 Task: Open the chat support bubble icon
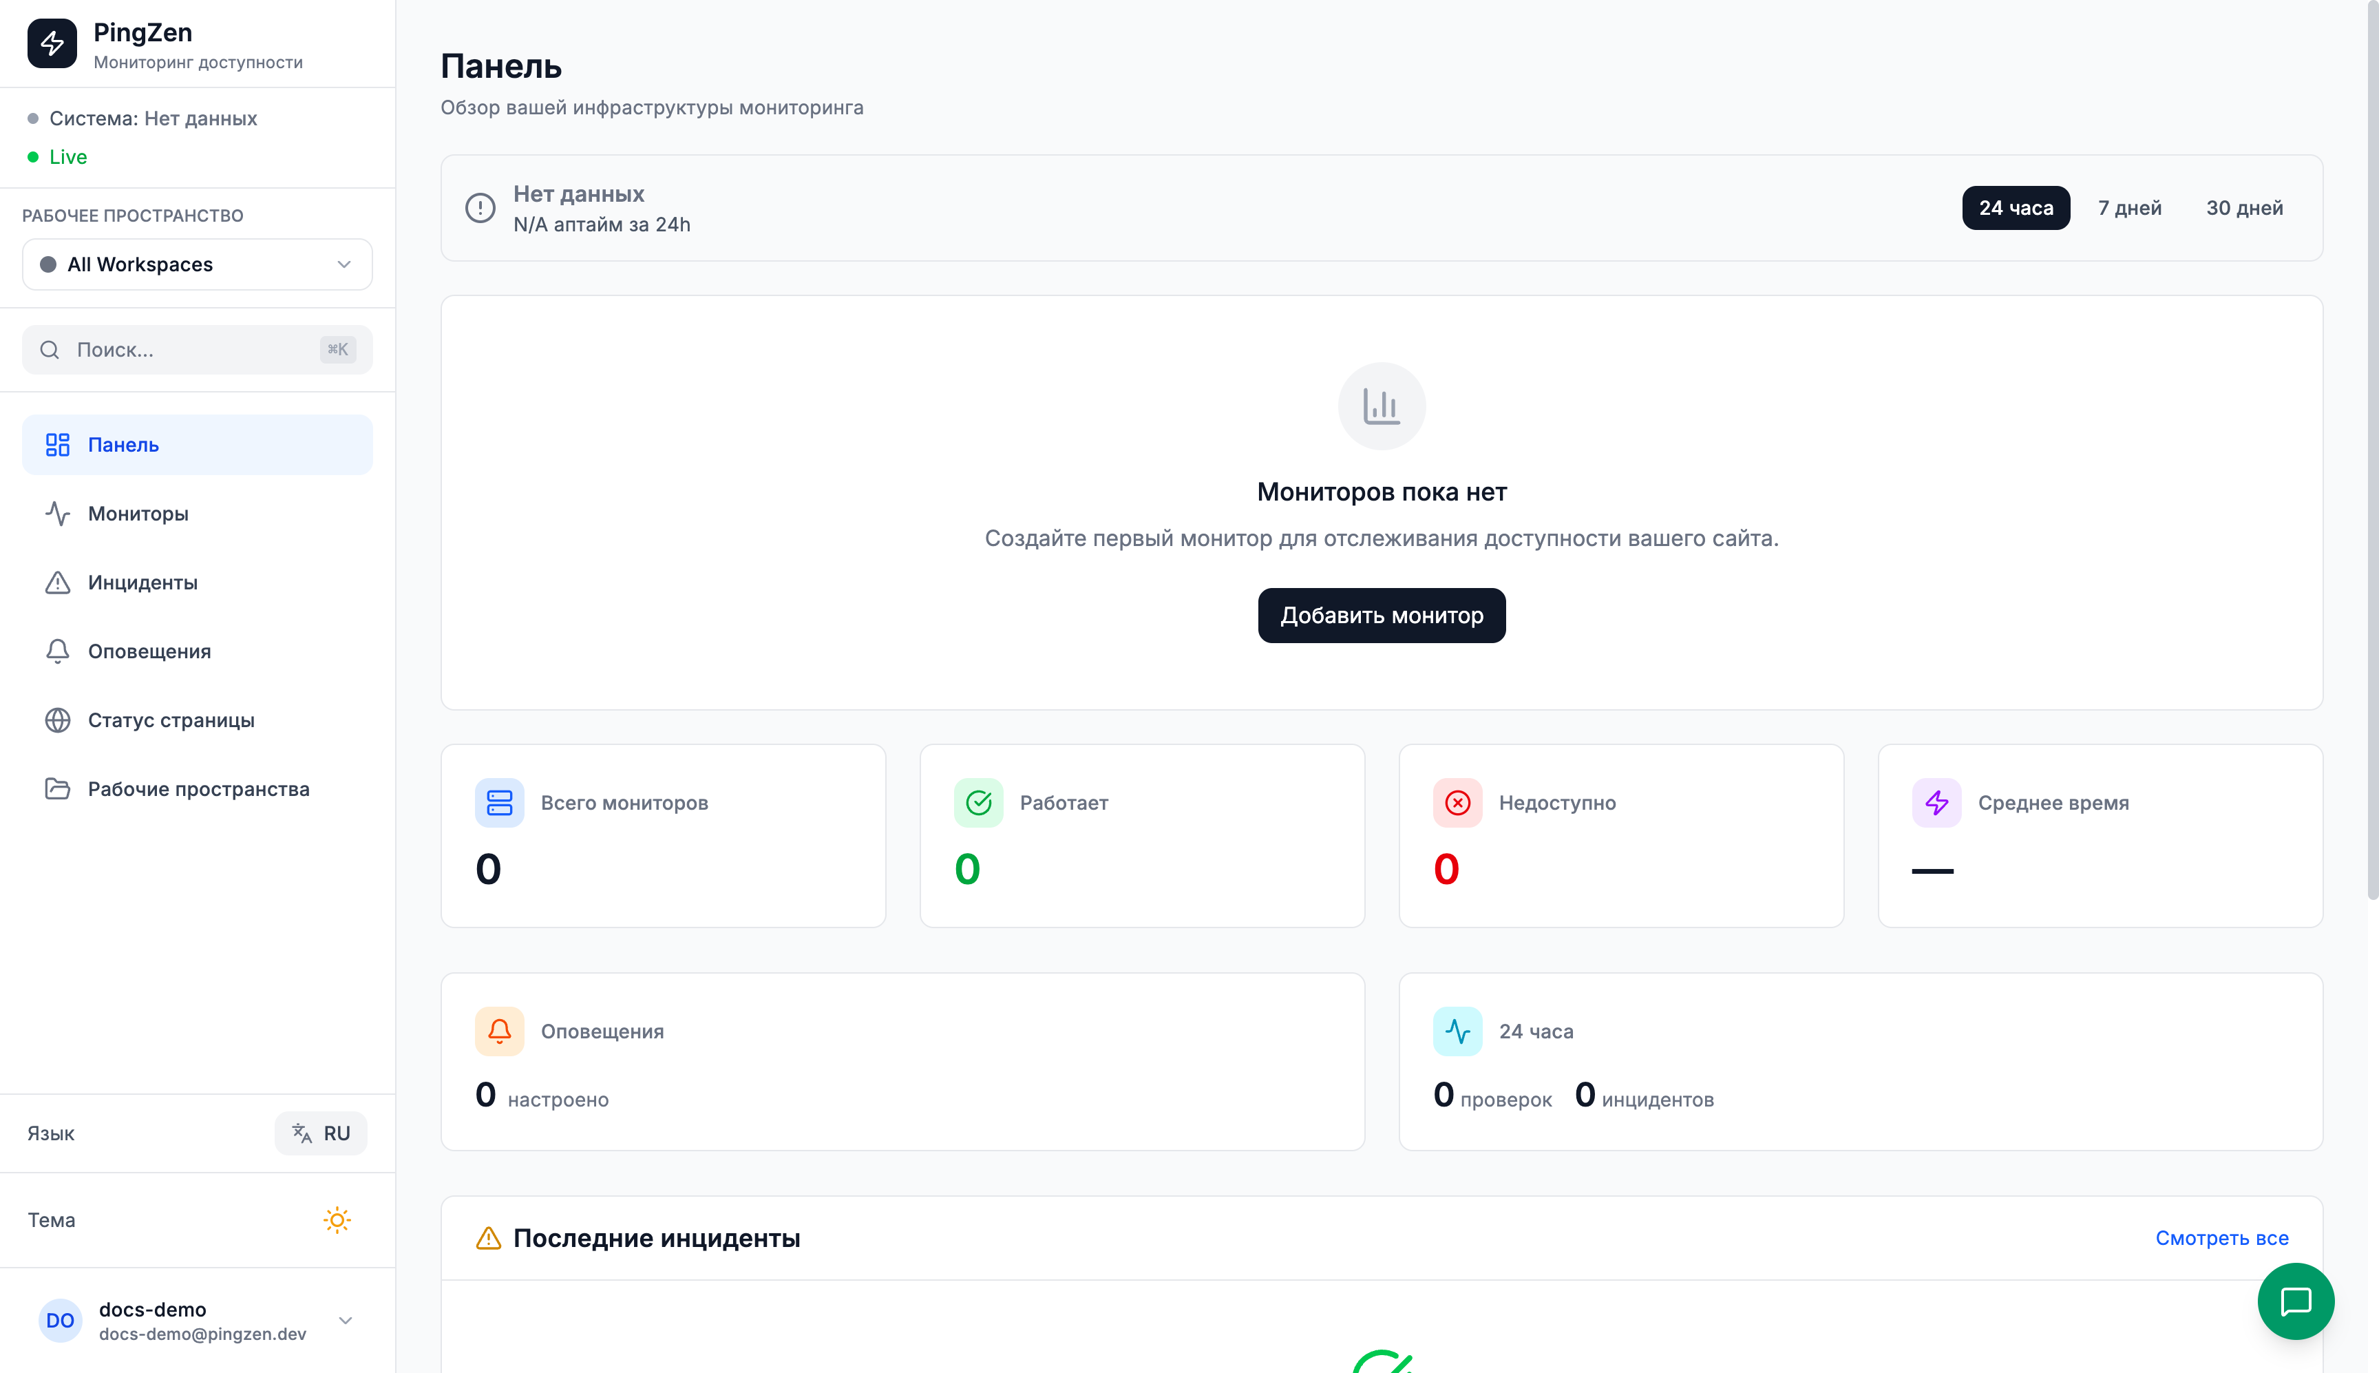2297,1301
